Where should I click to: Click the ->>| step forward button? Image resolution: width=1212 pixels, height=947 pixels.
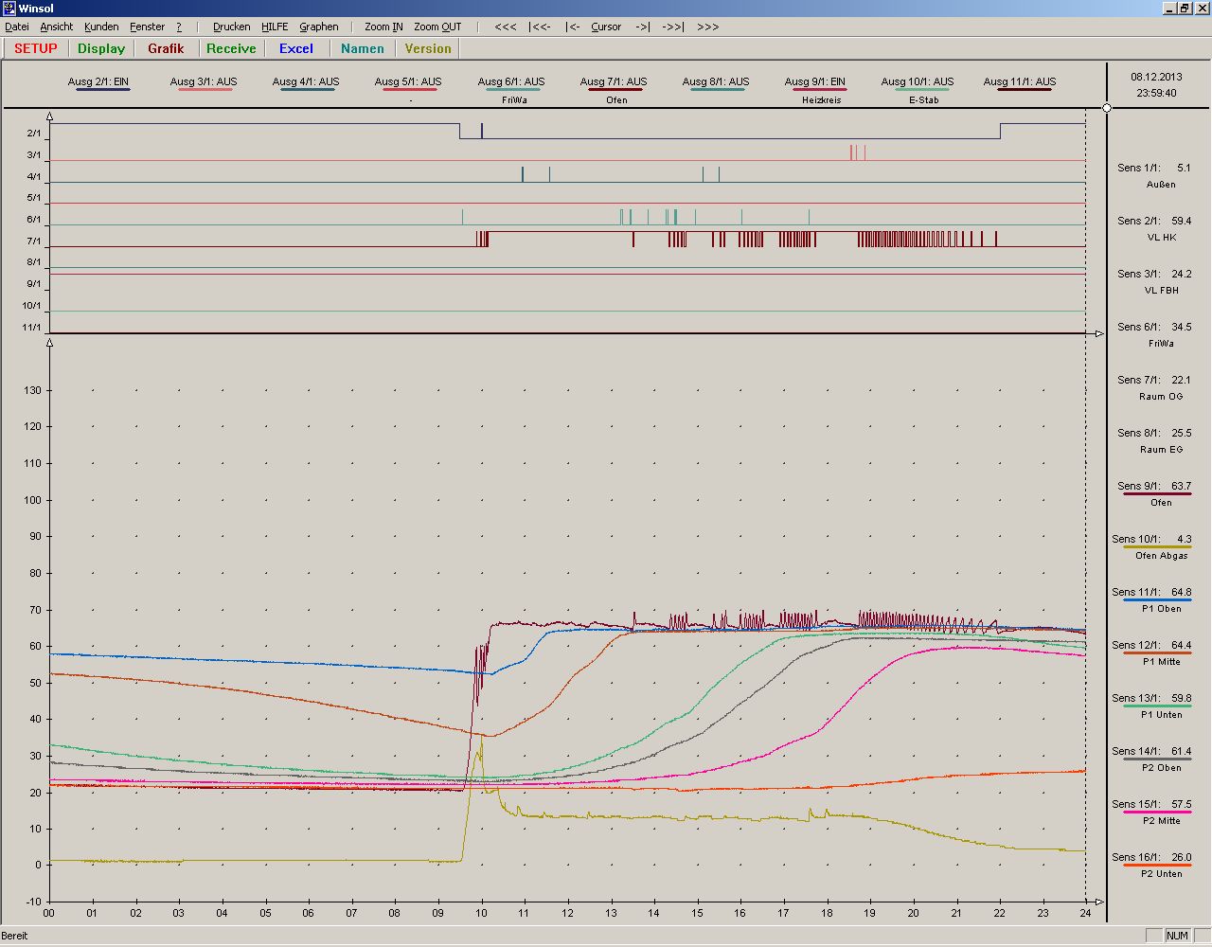coord(672,27)
